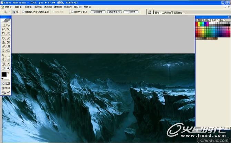Select the History Brush tool
This screenshot has height=143, width=231.
[x=8, y=42]
